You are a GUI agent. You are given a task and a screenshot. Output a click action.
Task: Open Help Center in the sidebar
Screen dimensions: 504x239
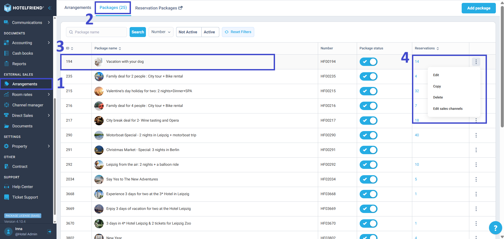23,187
